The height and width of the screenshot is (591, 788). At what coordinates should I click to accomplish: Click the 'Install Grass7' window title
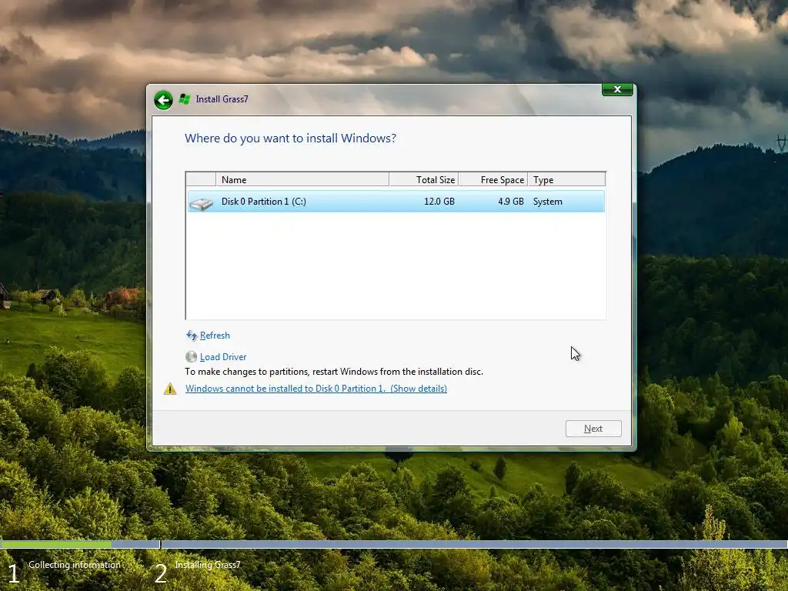[222, 99]
